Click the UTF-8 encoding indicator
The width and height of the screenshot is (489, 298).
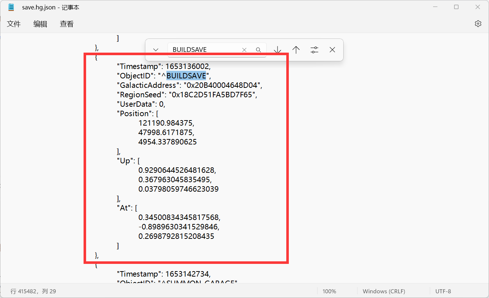pos(443,291)
